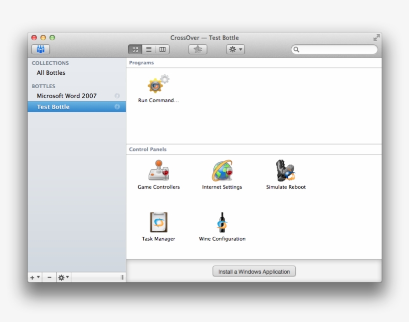
Task: Select the Microsoft Word 2007 bottle
Action: point(67,96)
